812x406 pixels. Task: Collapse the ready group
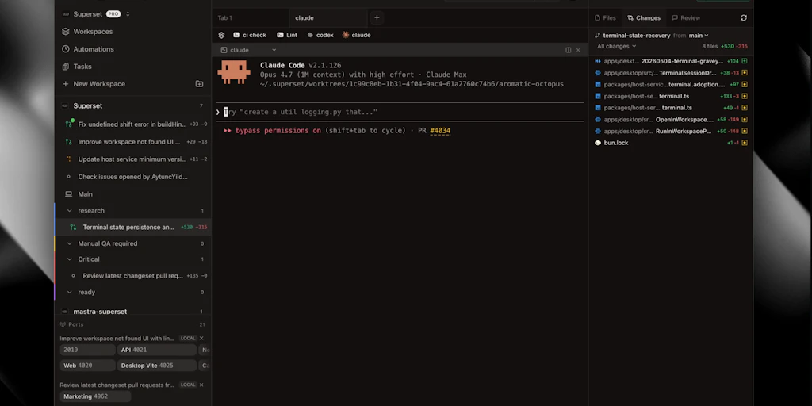click(x=70, y=292)
